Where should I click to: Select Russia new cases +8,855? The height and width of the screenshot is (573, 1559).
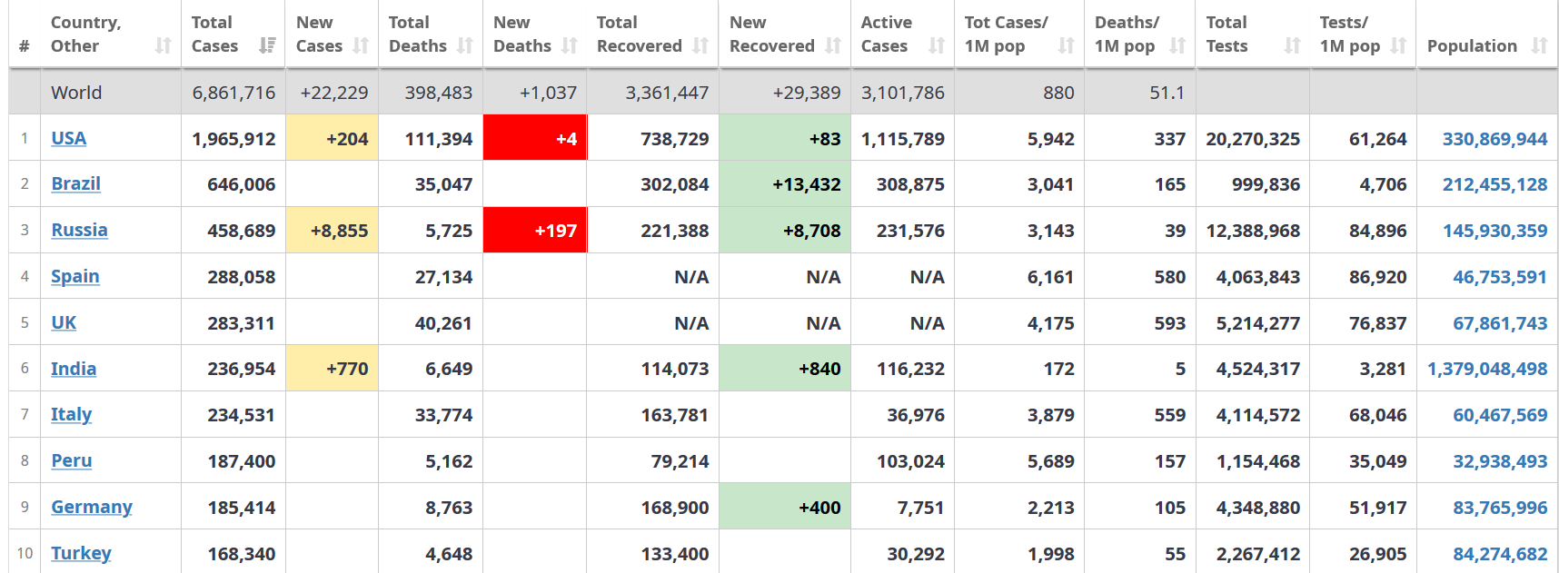tap(332, 231)
